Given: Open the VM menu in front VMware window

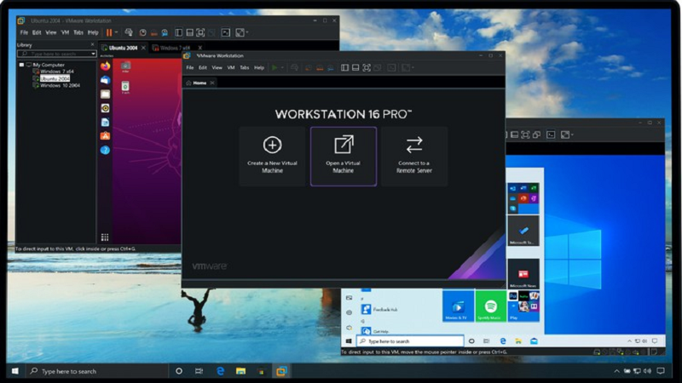Looking at the screenshot, I should point(230,67).
